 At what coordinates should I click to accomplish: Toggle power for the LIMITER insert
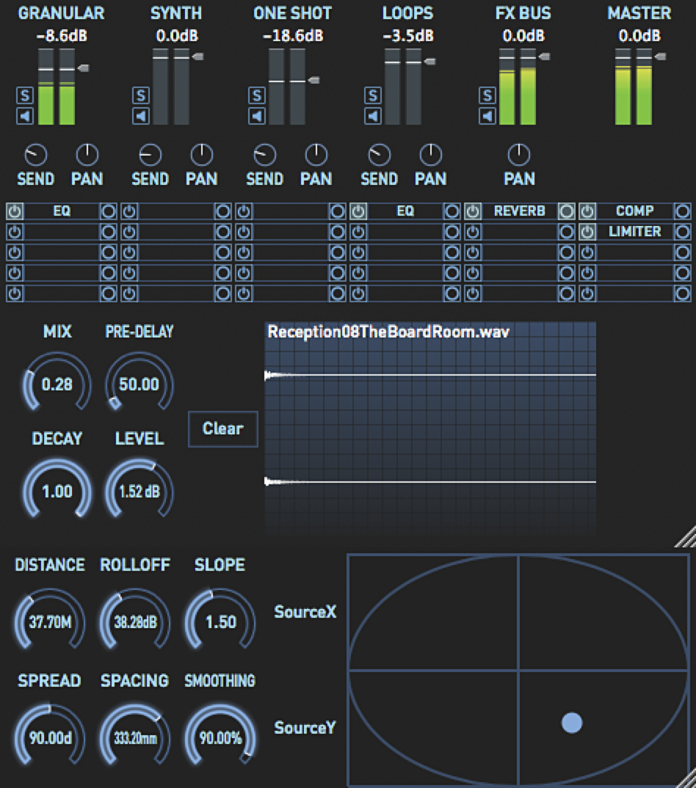tap(587, 232)
